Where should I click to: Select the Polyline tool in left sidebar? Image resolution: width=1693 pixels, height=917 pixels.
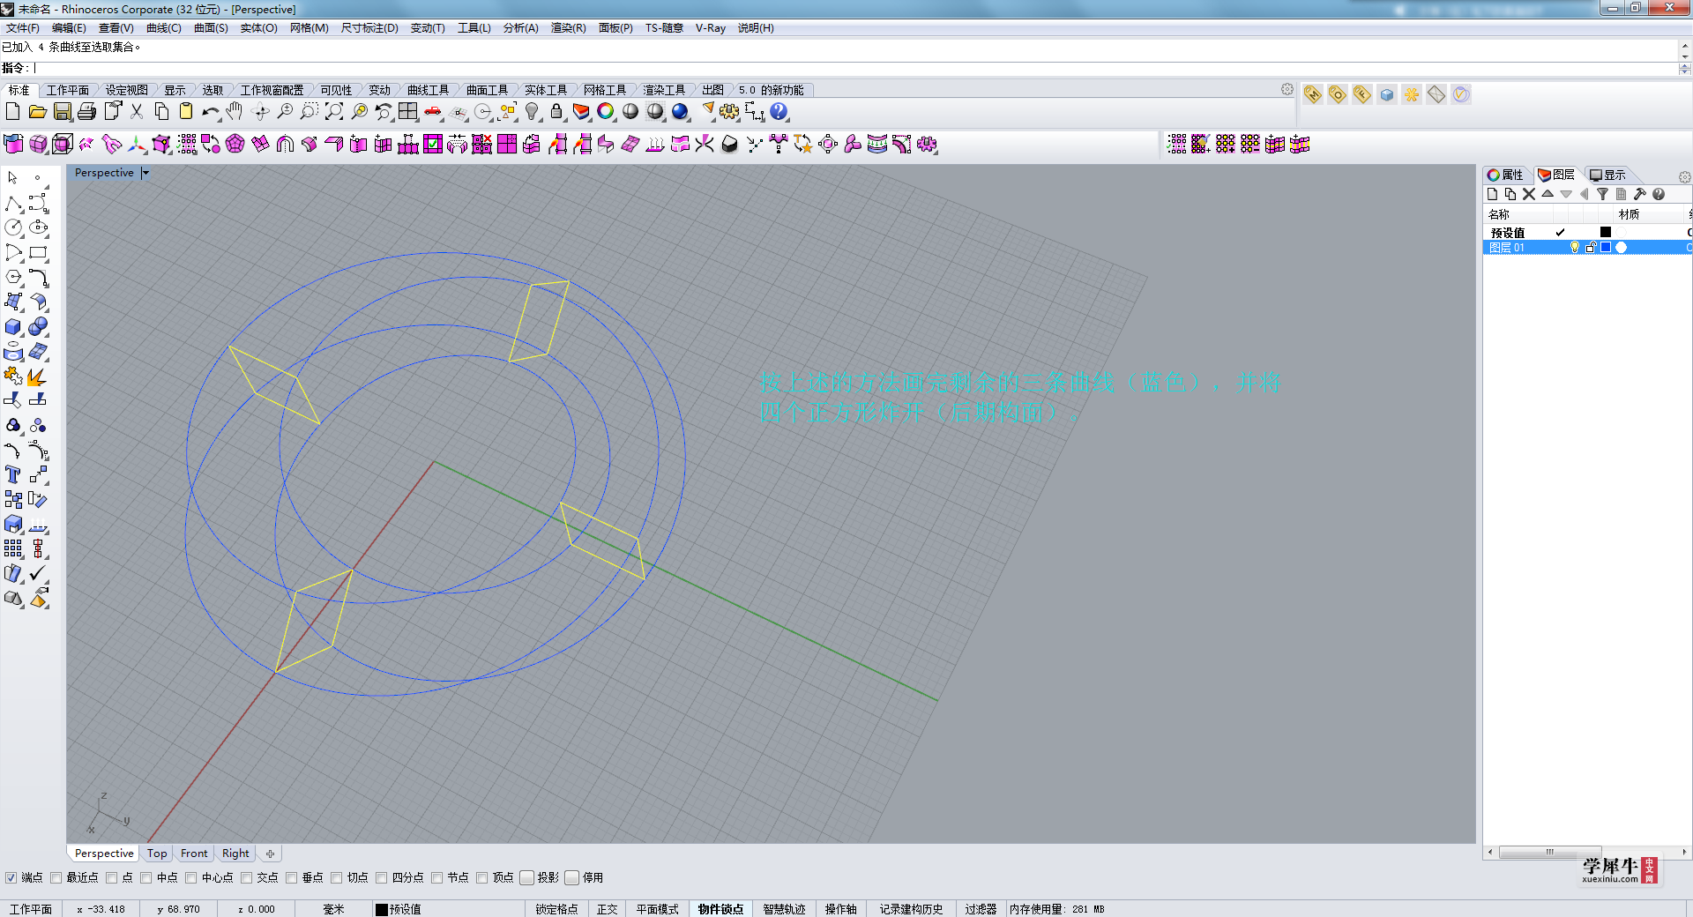(13, 204)
